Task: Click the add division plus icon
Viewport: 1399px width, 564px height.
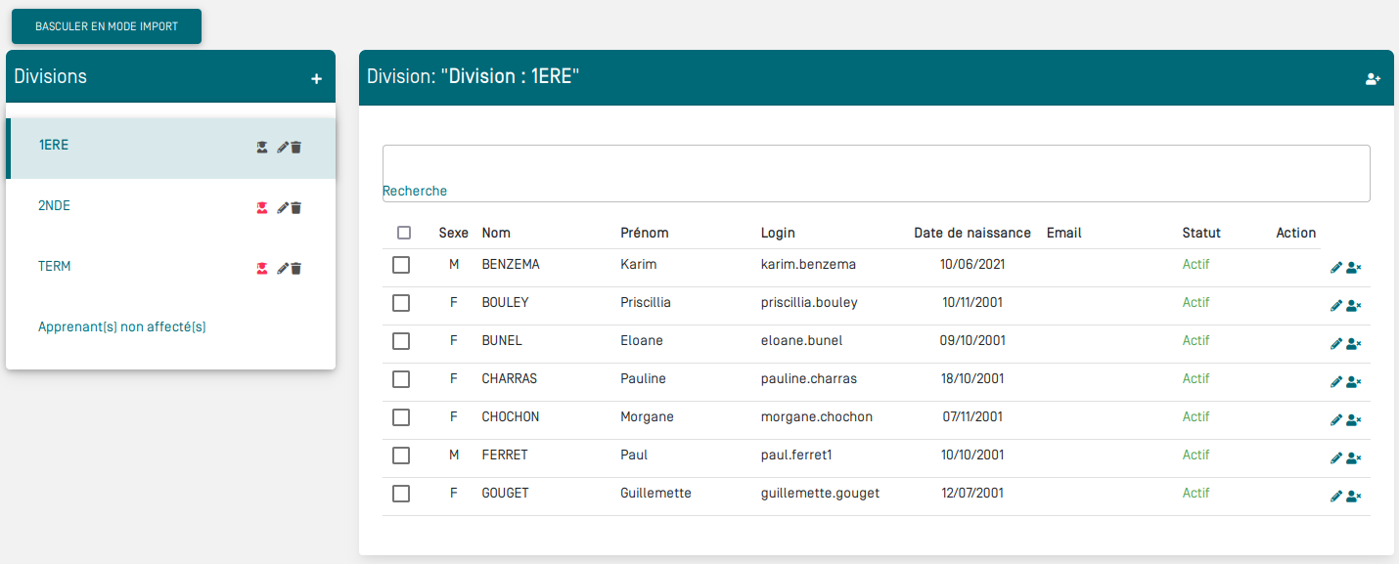Action: pyautogui.click(x=316, y=78)
